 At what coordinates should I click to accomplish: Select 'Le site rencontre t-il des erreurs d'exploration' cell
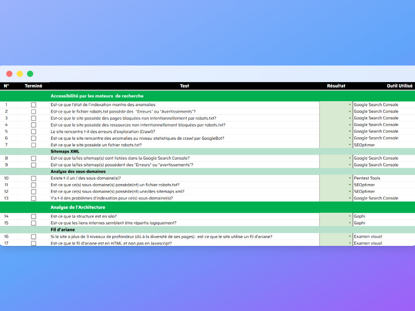click(185, 131)
